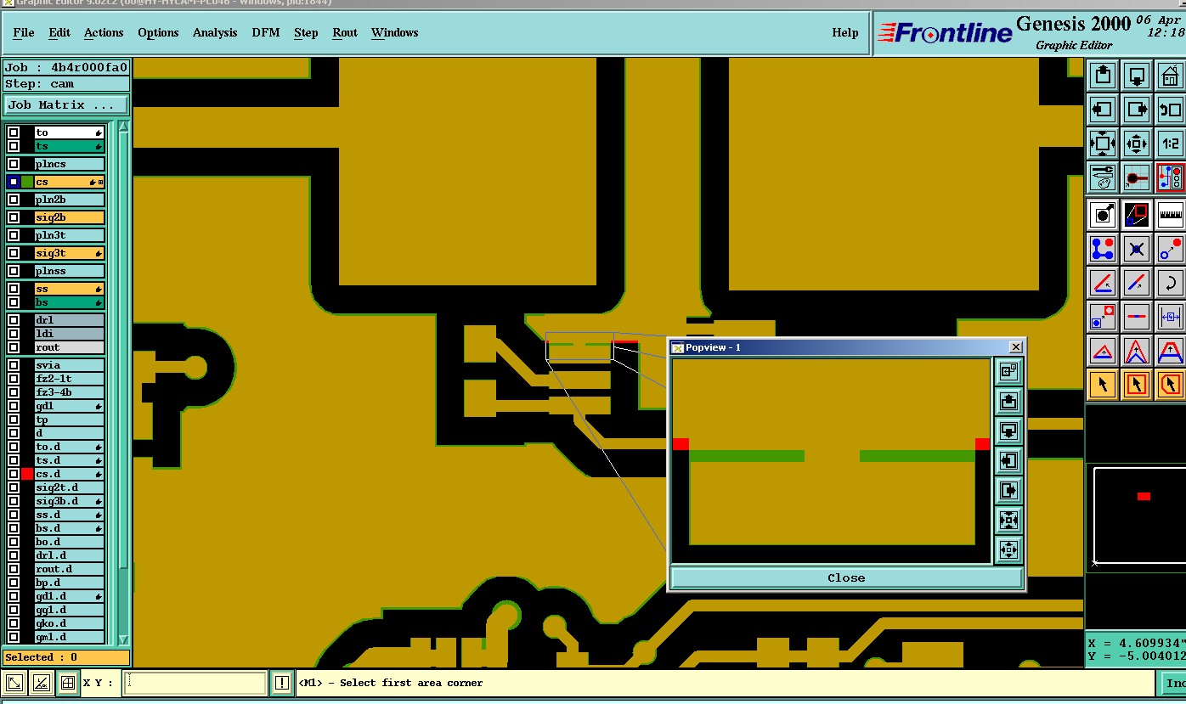Click the exclamation mark button

click(282, 682)
